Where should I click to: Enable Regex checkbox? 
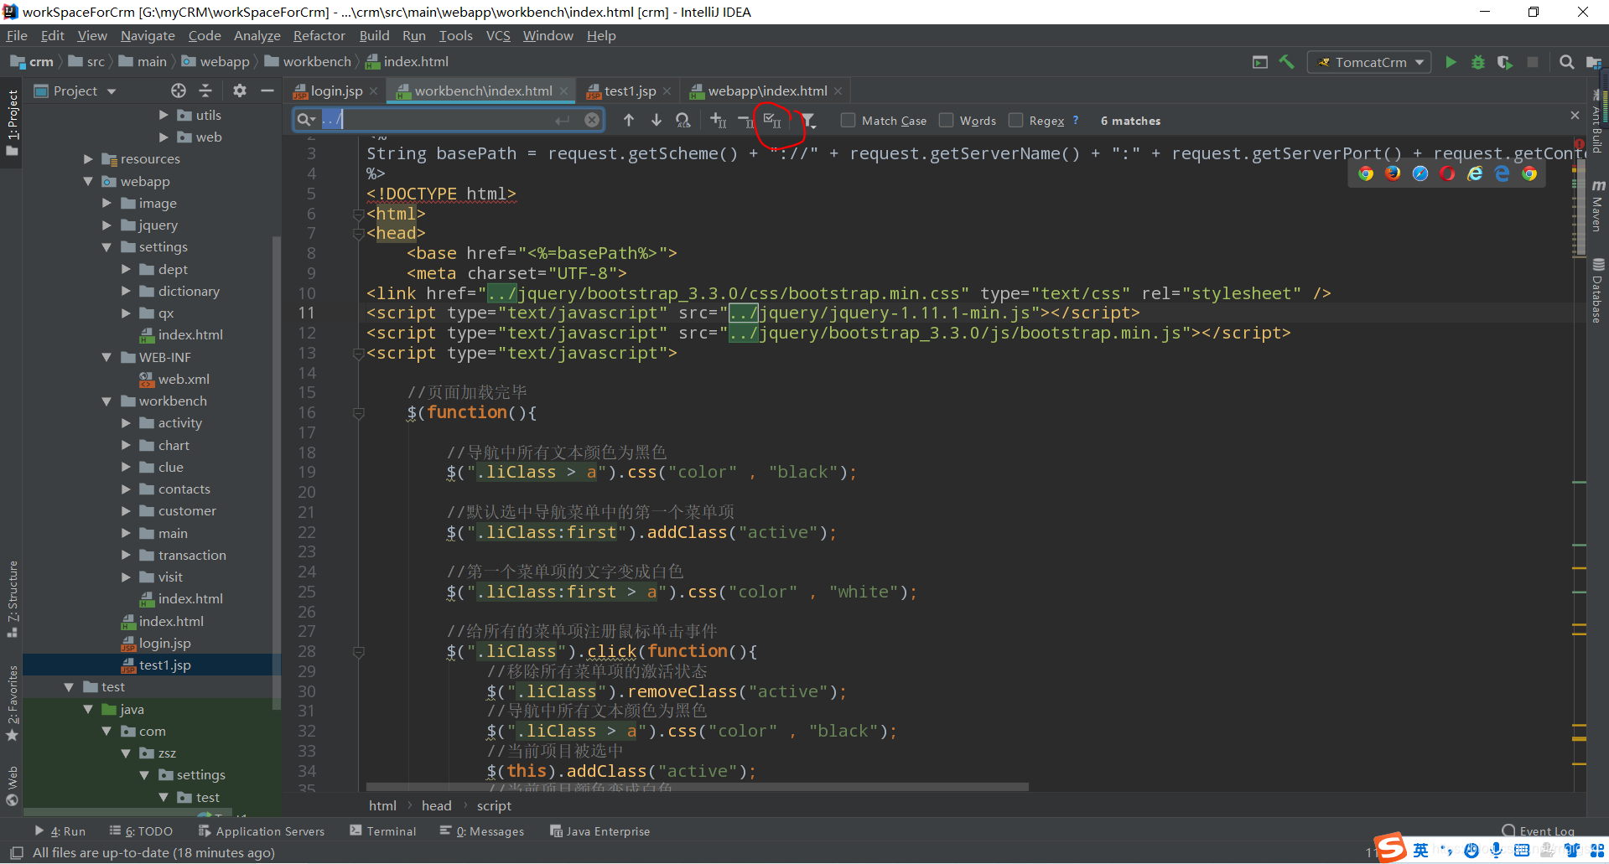coord(1016,121)
